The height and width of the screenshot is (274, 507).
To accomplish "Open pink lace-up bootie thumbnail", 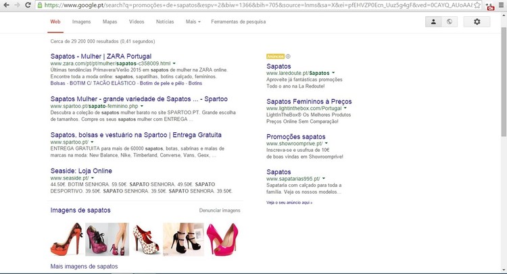I will pyautogui.click(x=107, y=239).
